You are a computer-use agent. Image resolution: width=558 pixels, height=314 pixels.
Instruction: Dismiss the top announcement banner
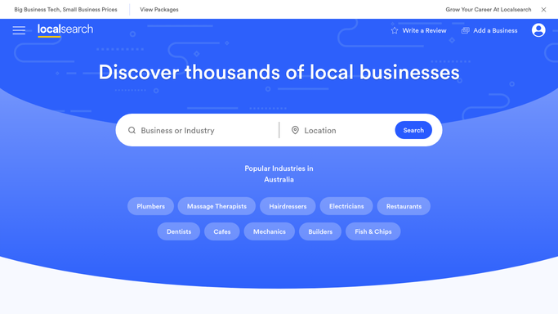pos(543,10)
